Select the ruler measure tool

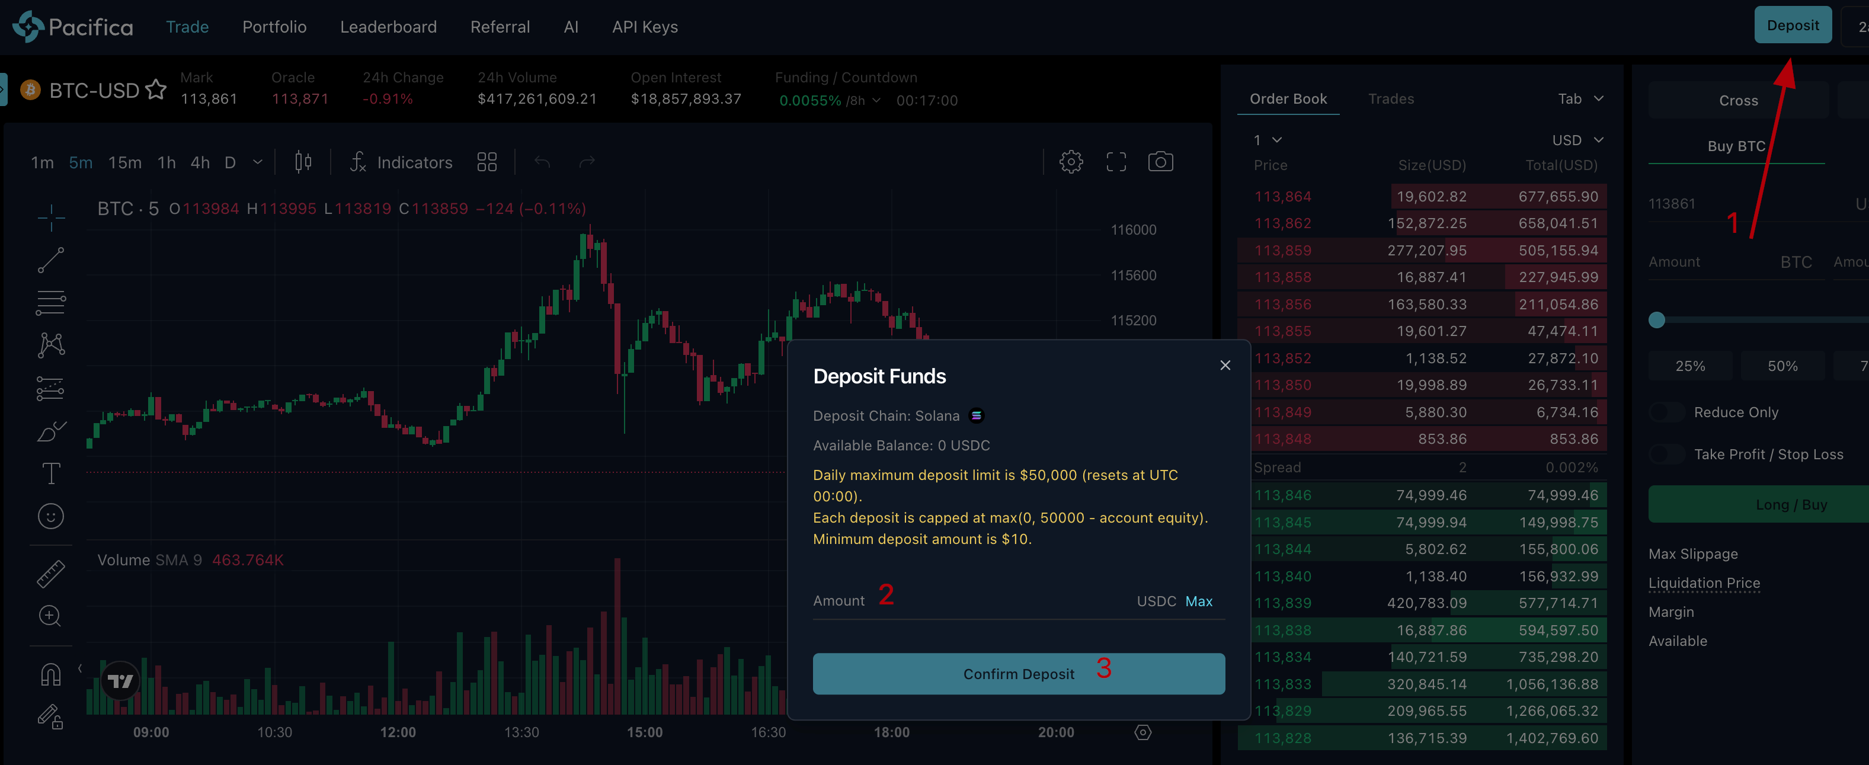click(x=51, y=574)
